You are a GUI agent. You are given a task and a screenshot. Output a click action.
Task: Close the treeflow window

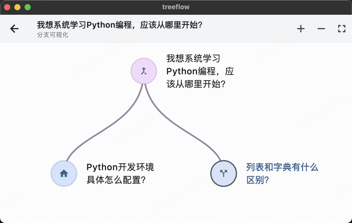7,7
